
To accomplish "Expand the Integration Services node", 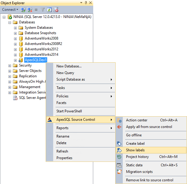I will point(10,93).
